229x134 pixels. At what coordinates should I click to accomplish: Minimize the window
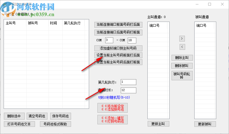(x=197, y=4)
